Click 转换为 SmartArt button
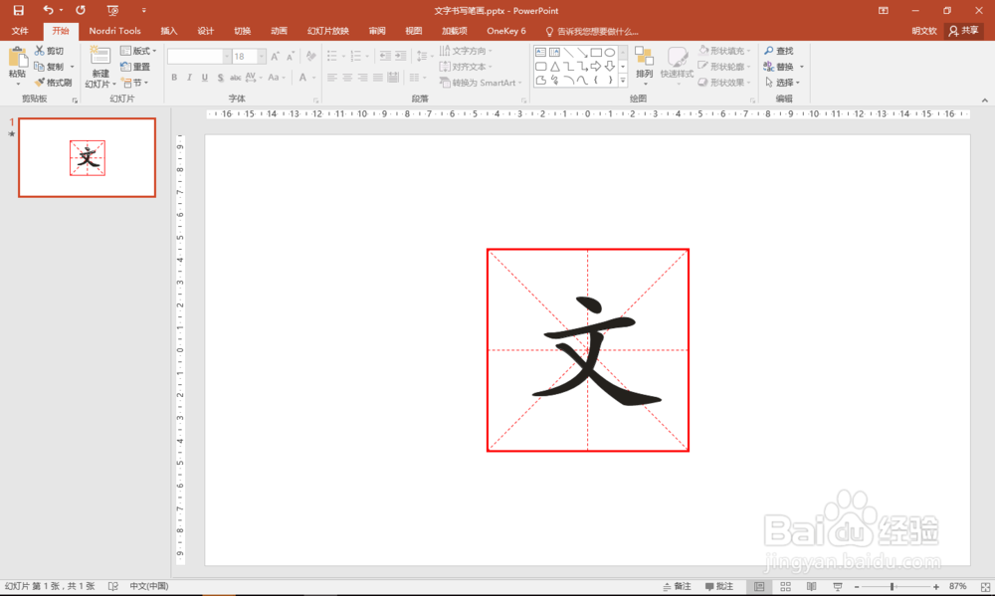This screenshot has height=596, width=995. click(x=481, y=83)
